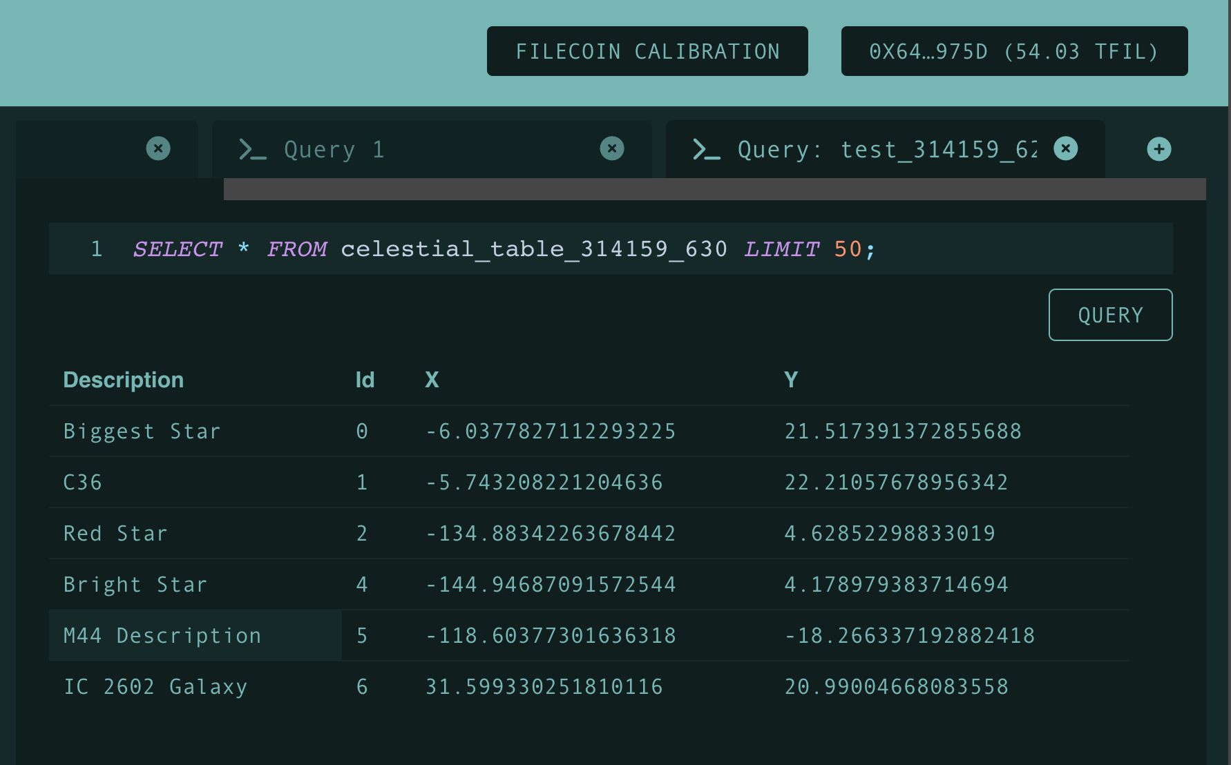Click the Id column header
This screenshot has height=765, width=1231.
pos(365,380)
